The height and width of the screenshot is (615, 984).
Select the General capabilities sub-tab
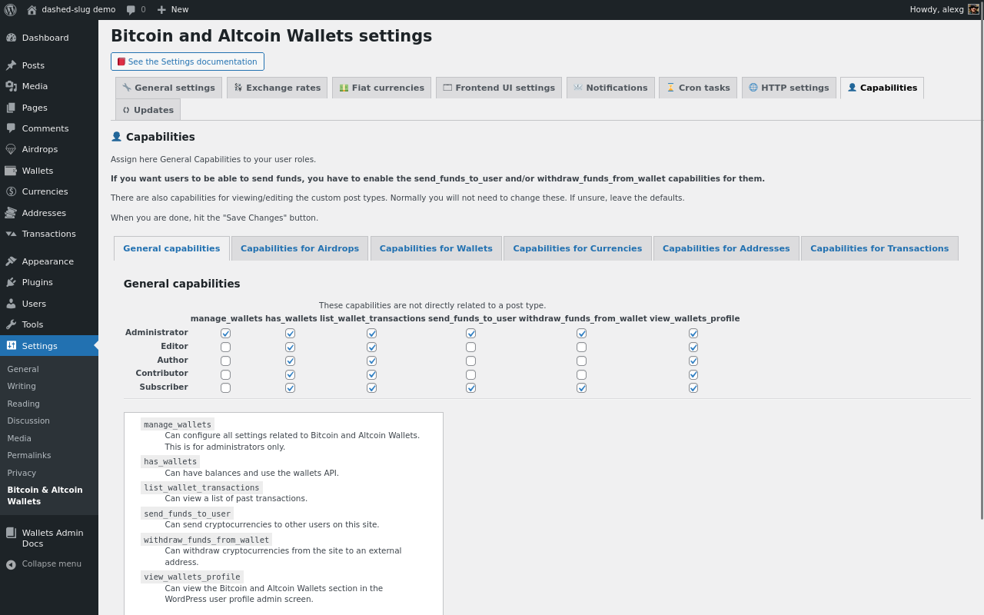pyautogui.click(x=171, y=248)
